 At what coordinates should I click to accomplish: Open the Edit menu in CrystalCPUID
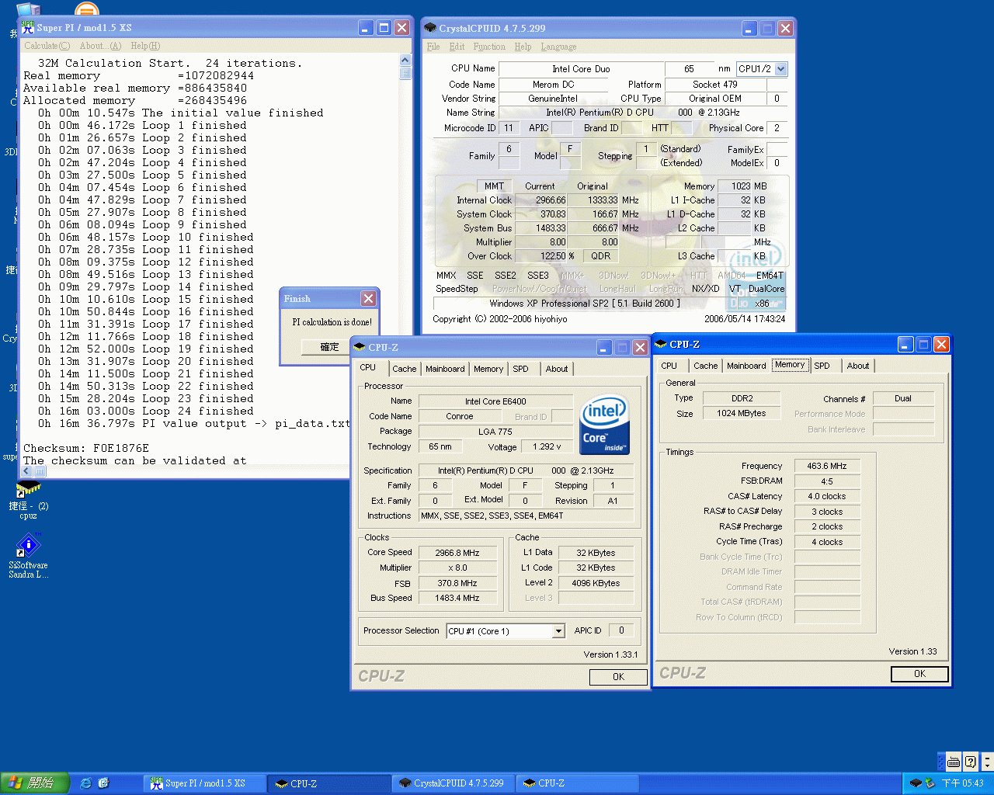pyautogui.click(x=457, y=47)
